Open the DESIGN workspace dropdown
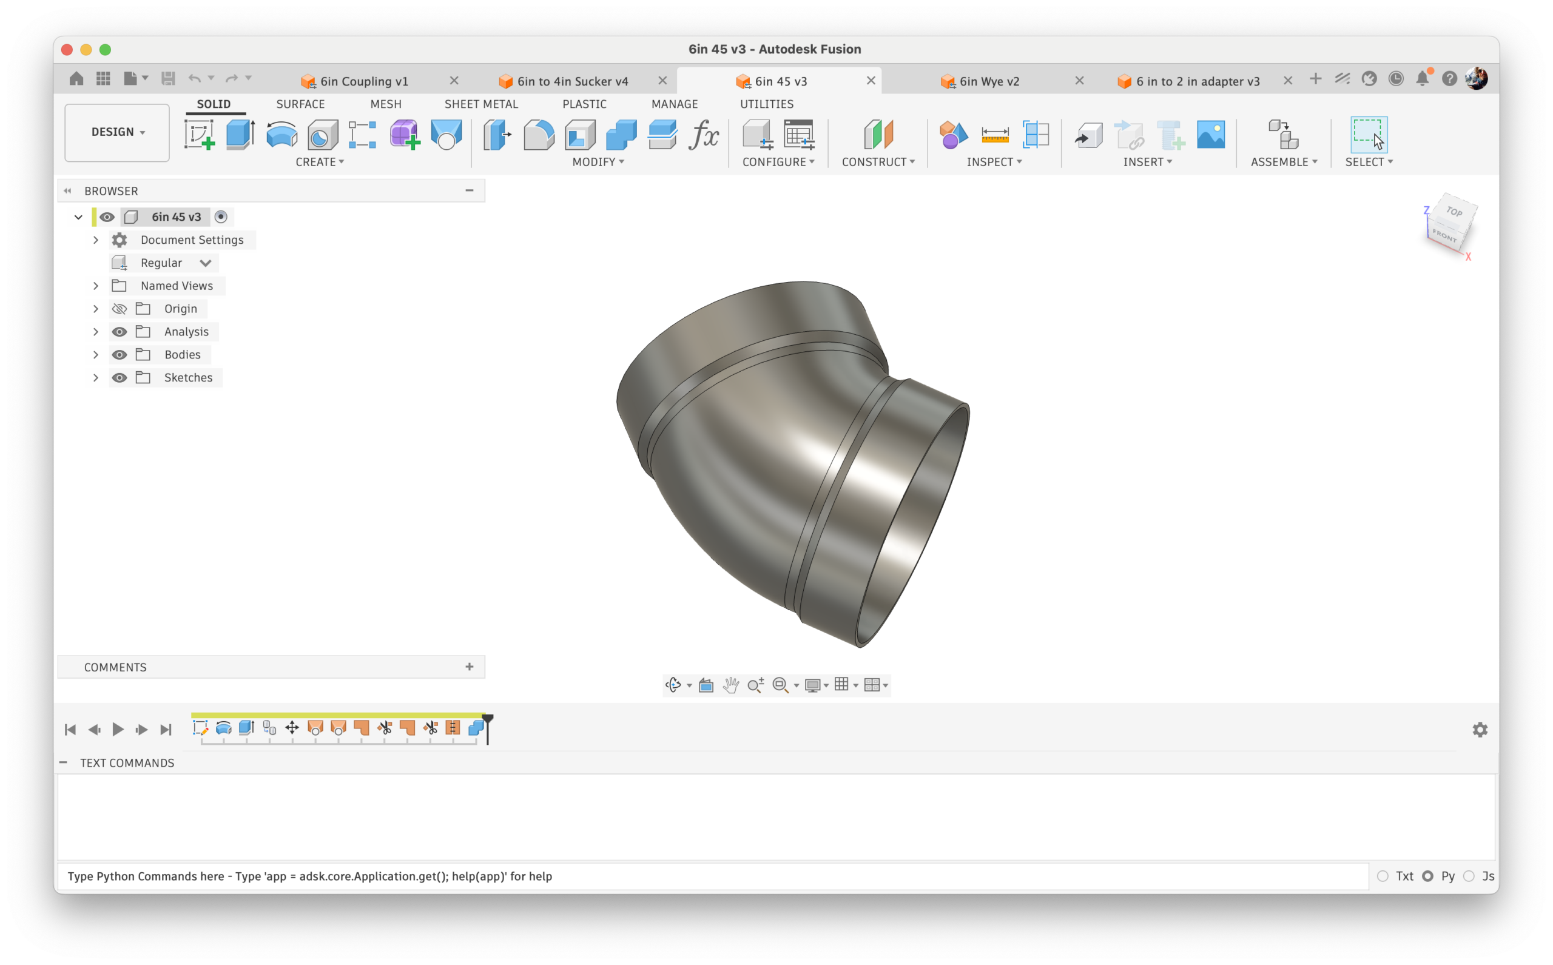 pyautogui.click(x=118, y=132)
